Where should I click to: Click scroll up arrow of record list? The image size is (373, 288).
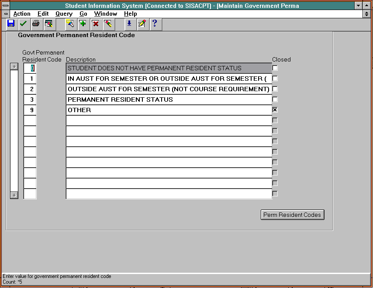14,67
